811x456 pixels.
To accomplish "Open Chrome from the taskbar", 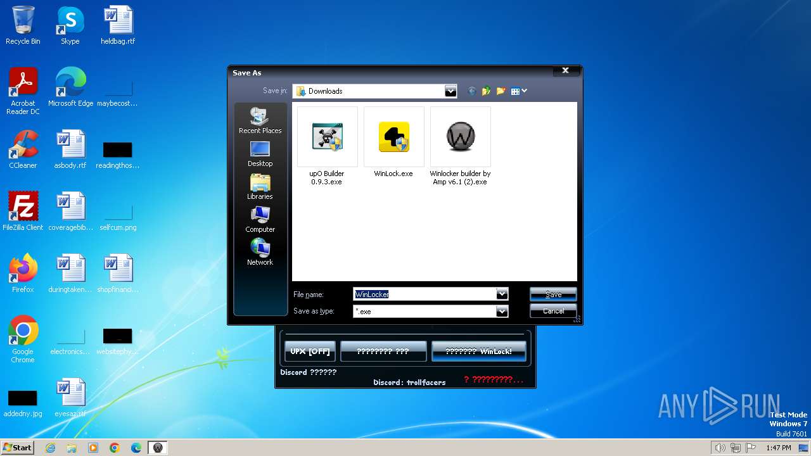I will [x=115, y=448].
